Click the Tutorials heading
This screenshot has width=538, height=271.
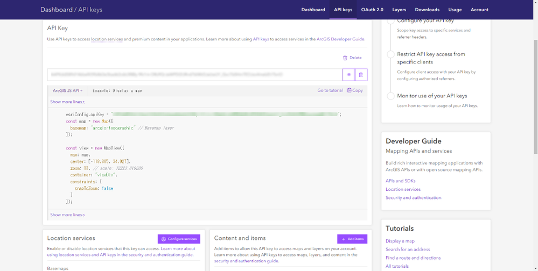pyautogui.click(x=400, y=229)
